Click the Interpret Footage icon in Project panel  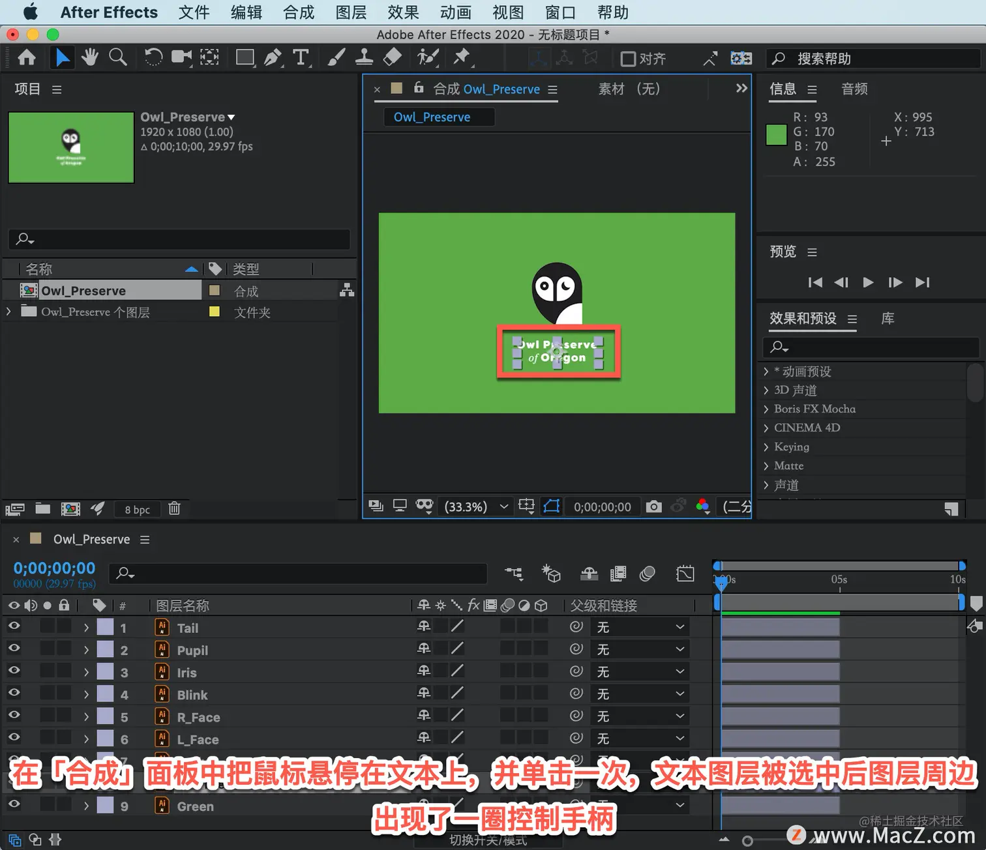(x=15, y=509)
